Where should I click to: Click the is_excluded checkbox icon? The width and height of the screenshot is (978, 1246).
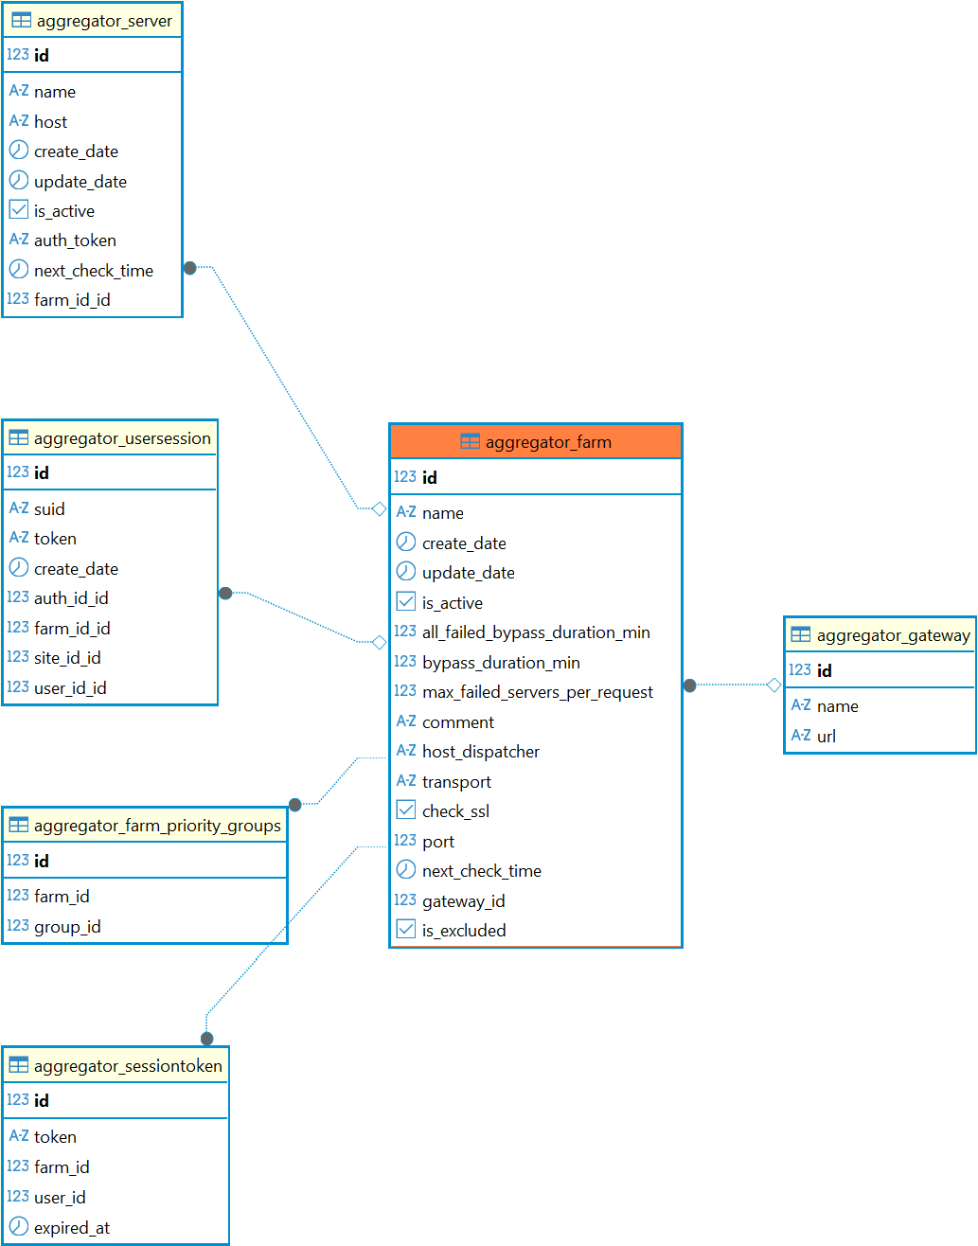tap(406, 929)
